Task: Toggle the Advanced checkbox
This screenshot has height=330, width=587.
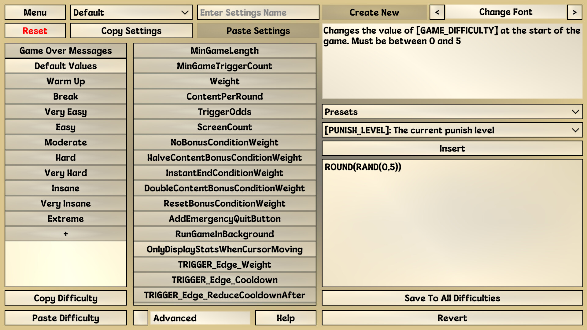Action: click(x=141, y=318)
